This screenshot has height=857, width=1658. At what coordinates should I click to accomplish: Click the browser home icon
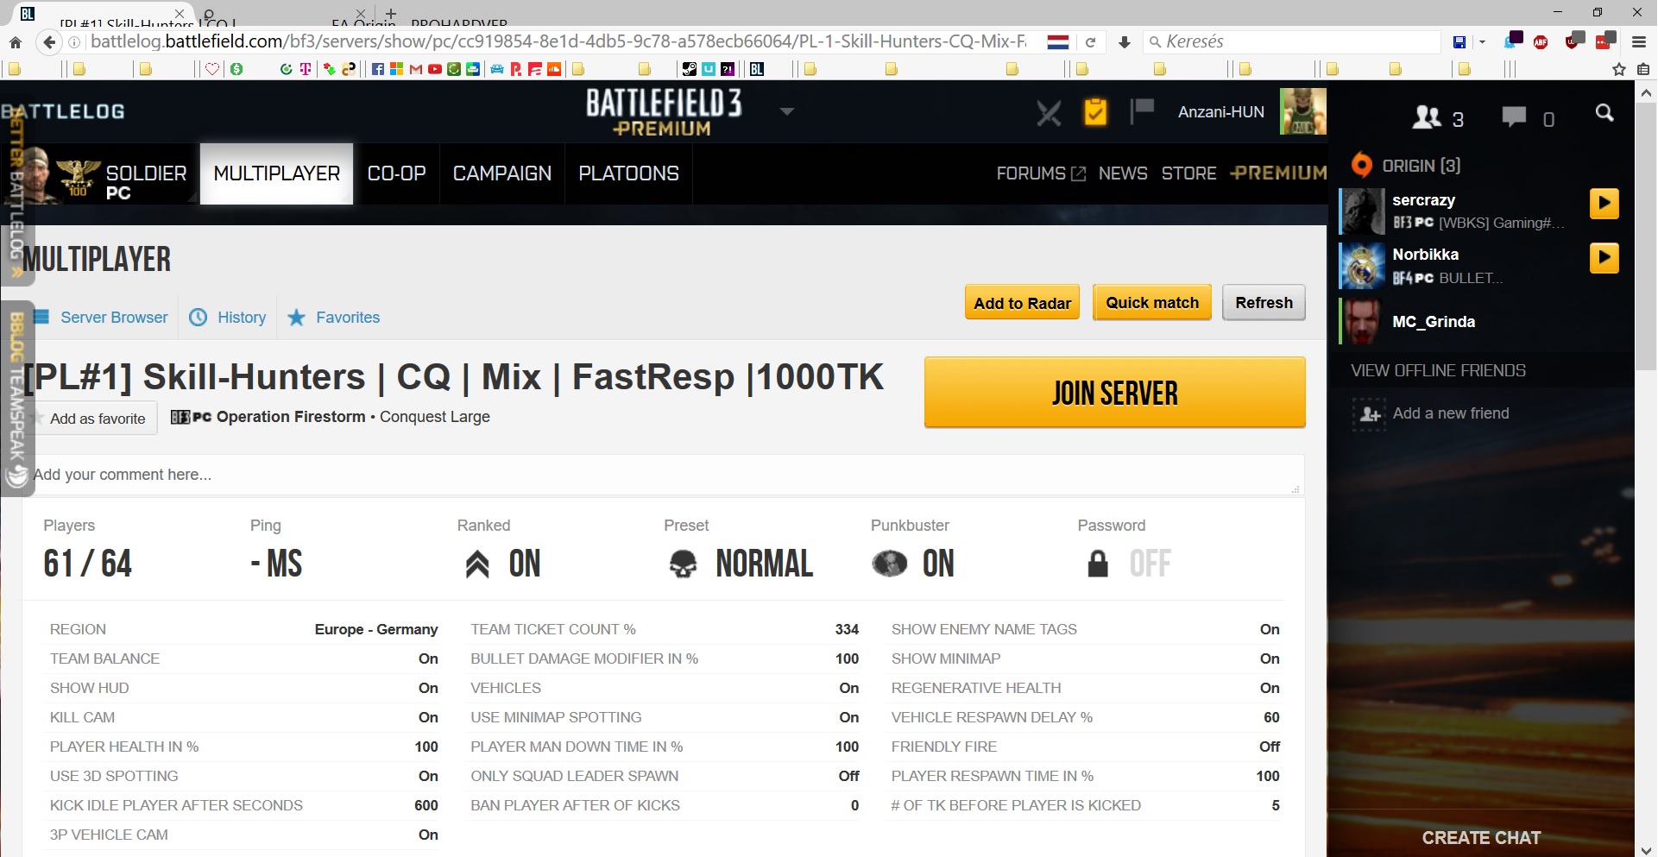pos(16,42)
